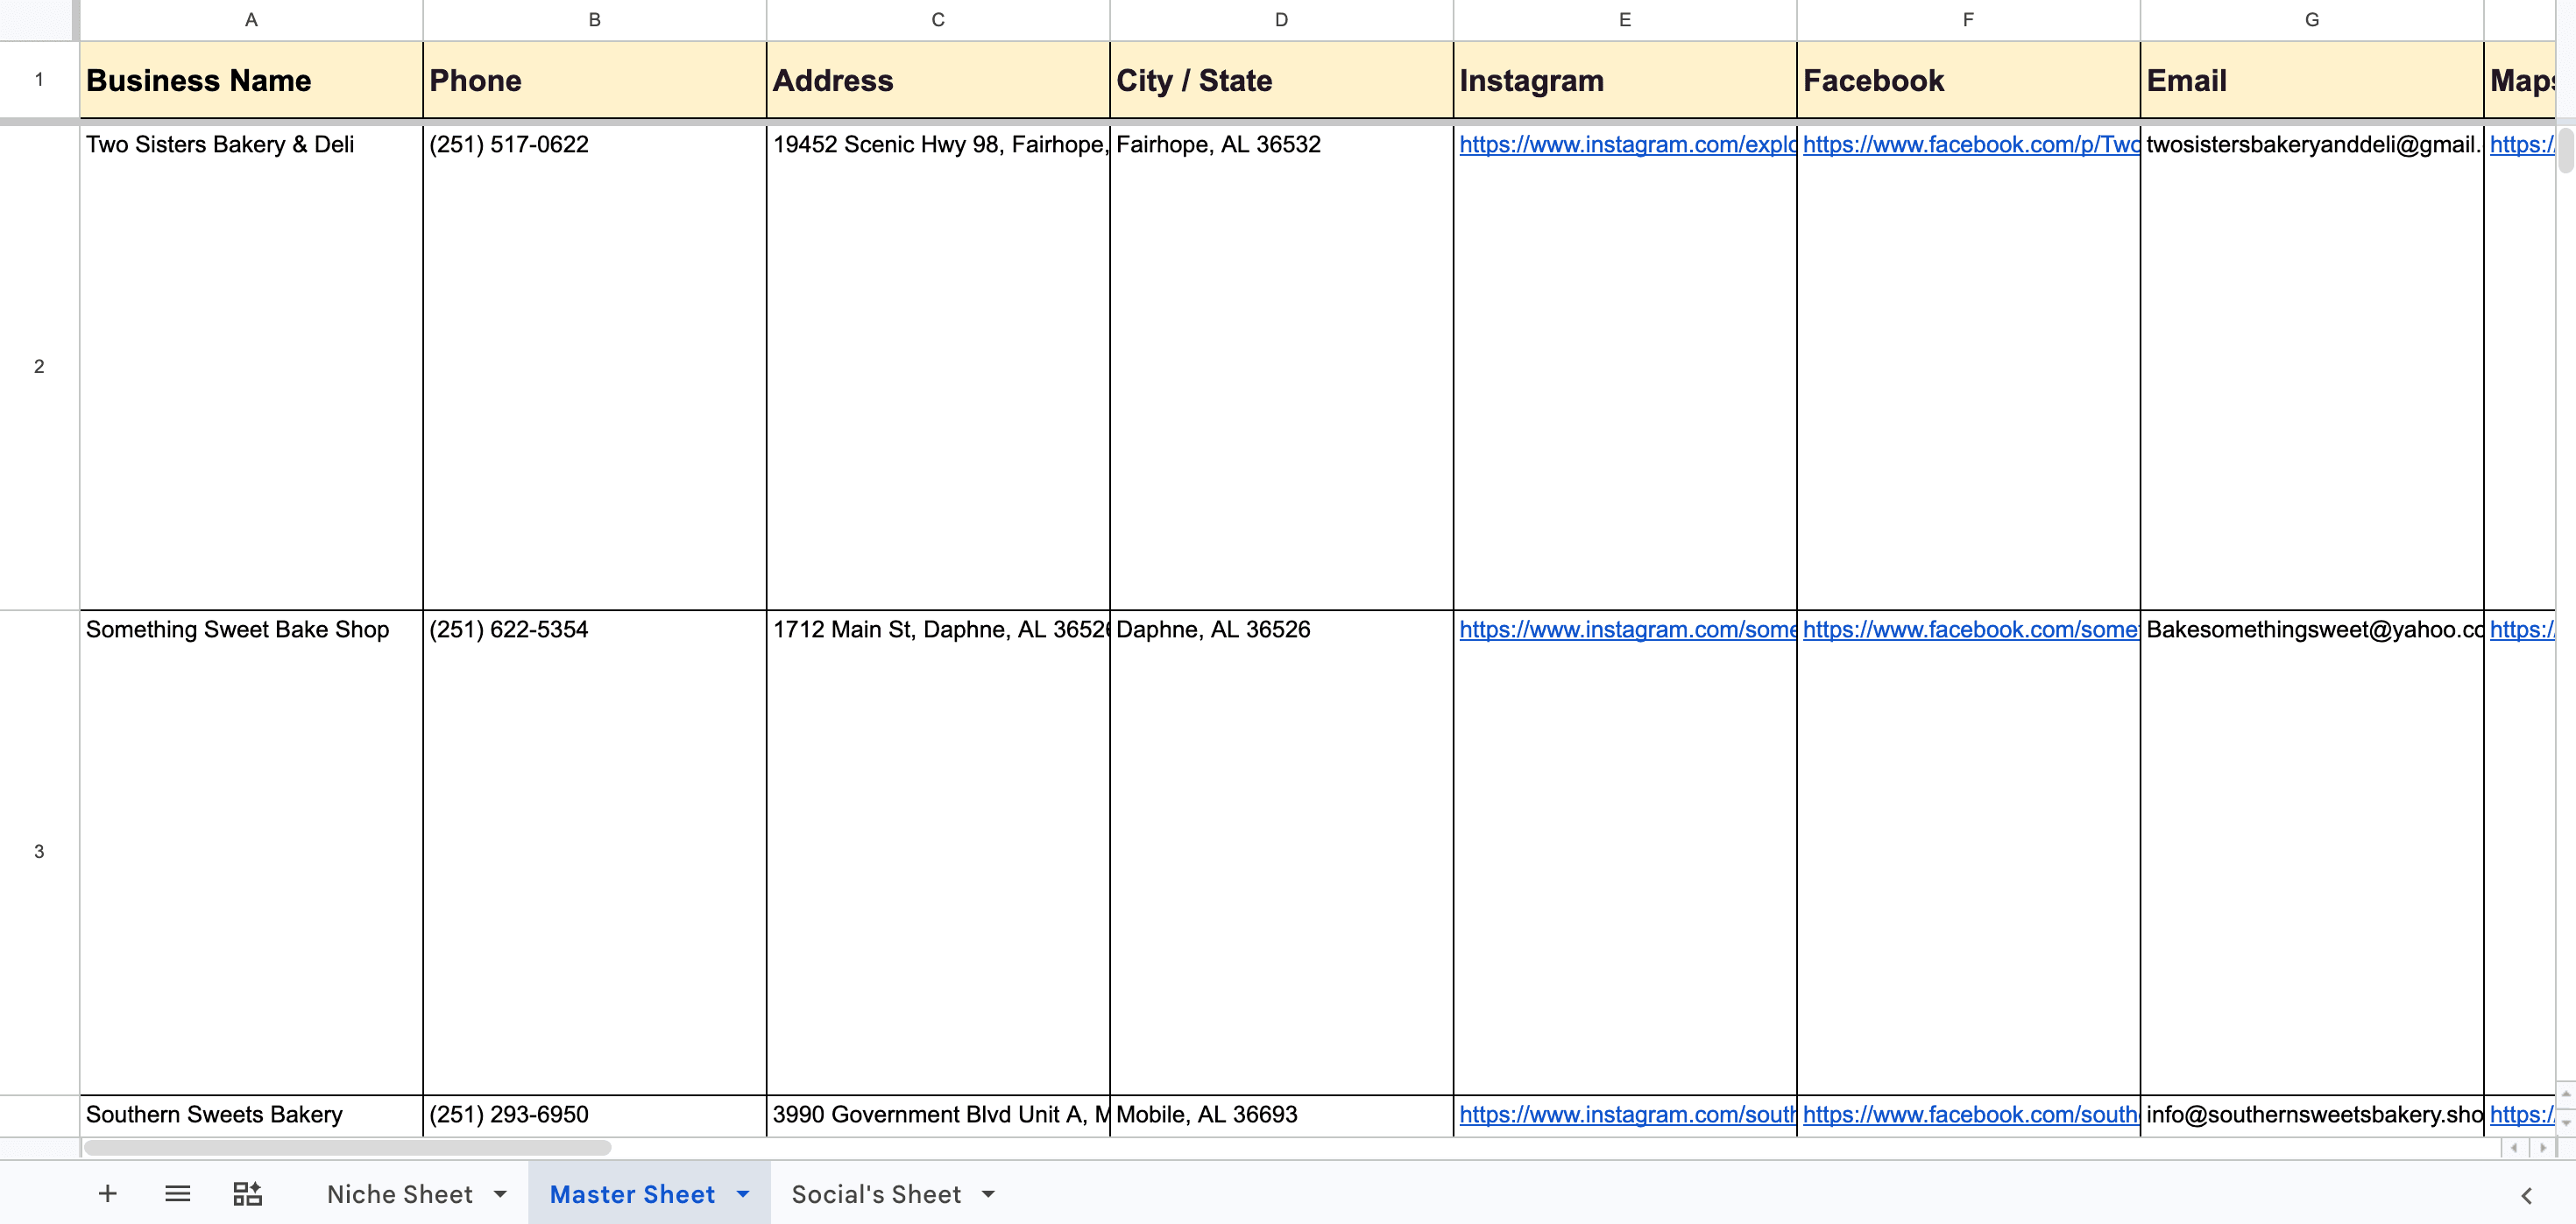Select column A header
This screenshot has width=2576, height=1224.
[251, 20]
